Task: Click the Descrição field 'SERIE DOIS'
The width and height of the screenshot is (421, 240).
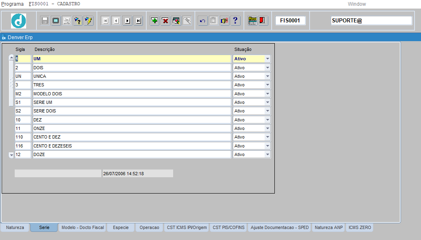Action: 132,111
